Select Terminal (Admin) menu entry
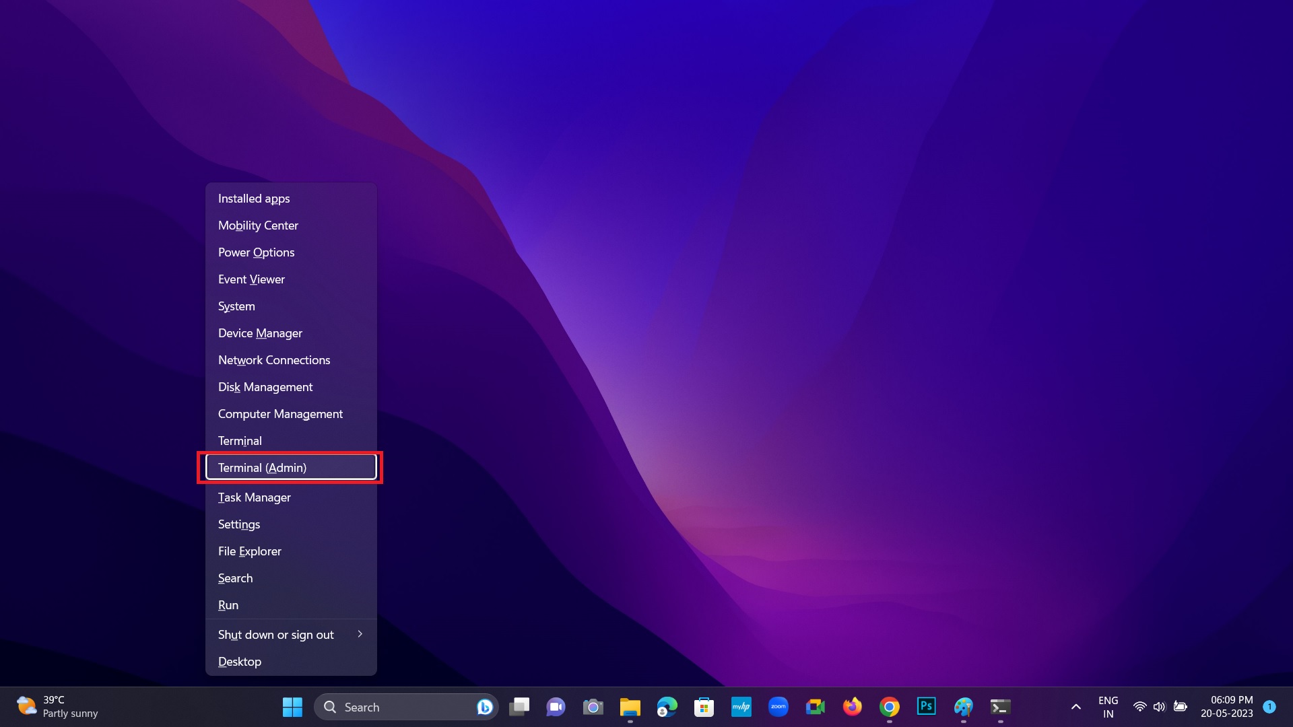The image size is (1293, 727). click(x=291, y=468)
